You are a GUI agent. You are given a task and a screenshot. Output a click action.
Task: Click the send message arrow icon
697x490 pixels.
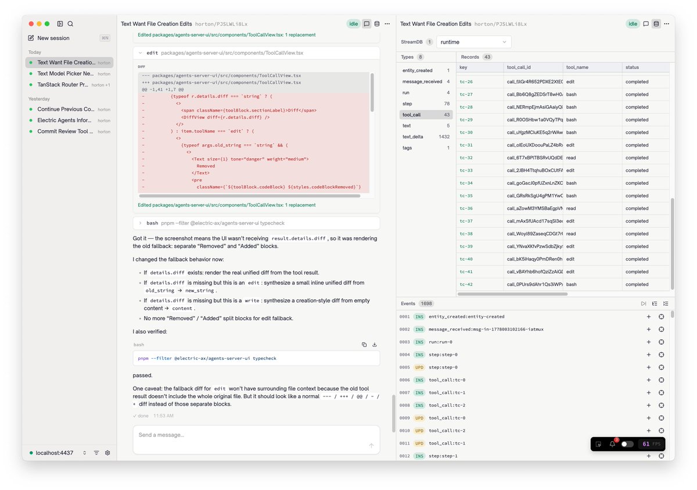pos(371,445)
